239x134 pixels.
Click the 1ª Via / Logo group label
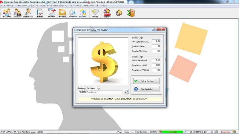click(x=137, y=38)
